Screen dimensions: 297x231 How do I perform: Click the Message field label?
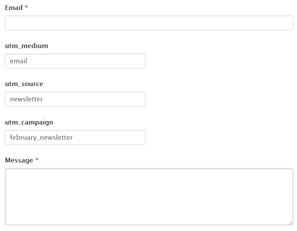19,160
